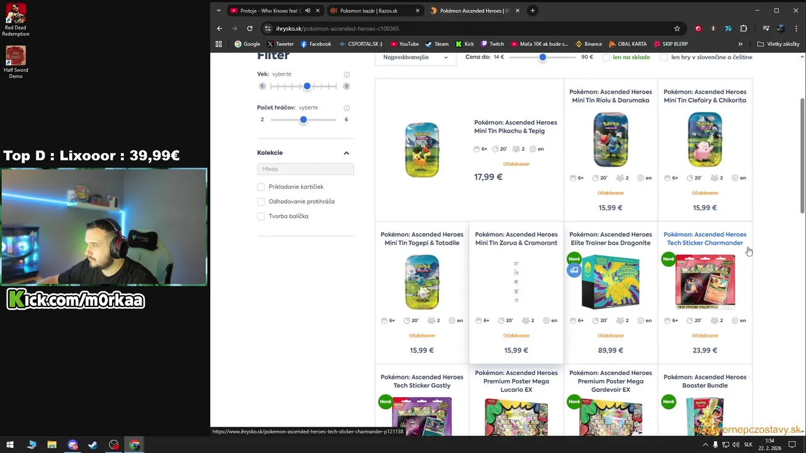Open Tech Sticker Gastly product title
Viewport: 806px width, 453px height.
pos(422,381)
